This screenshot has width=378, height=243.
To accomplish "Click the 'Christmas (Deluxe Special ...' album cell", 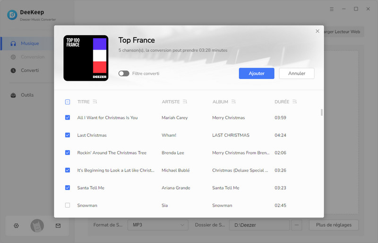I will tap(240, 170).
